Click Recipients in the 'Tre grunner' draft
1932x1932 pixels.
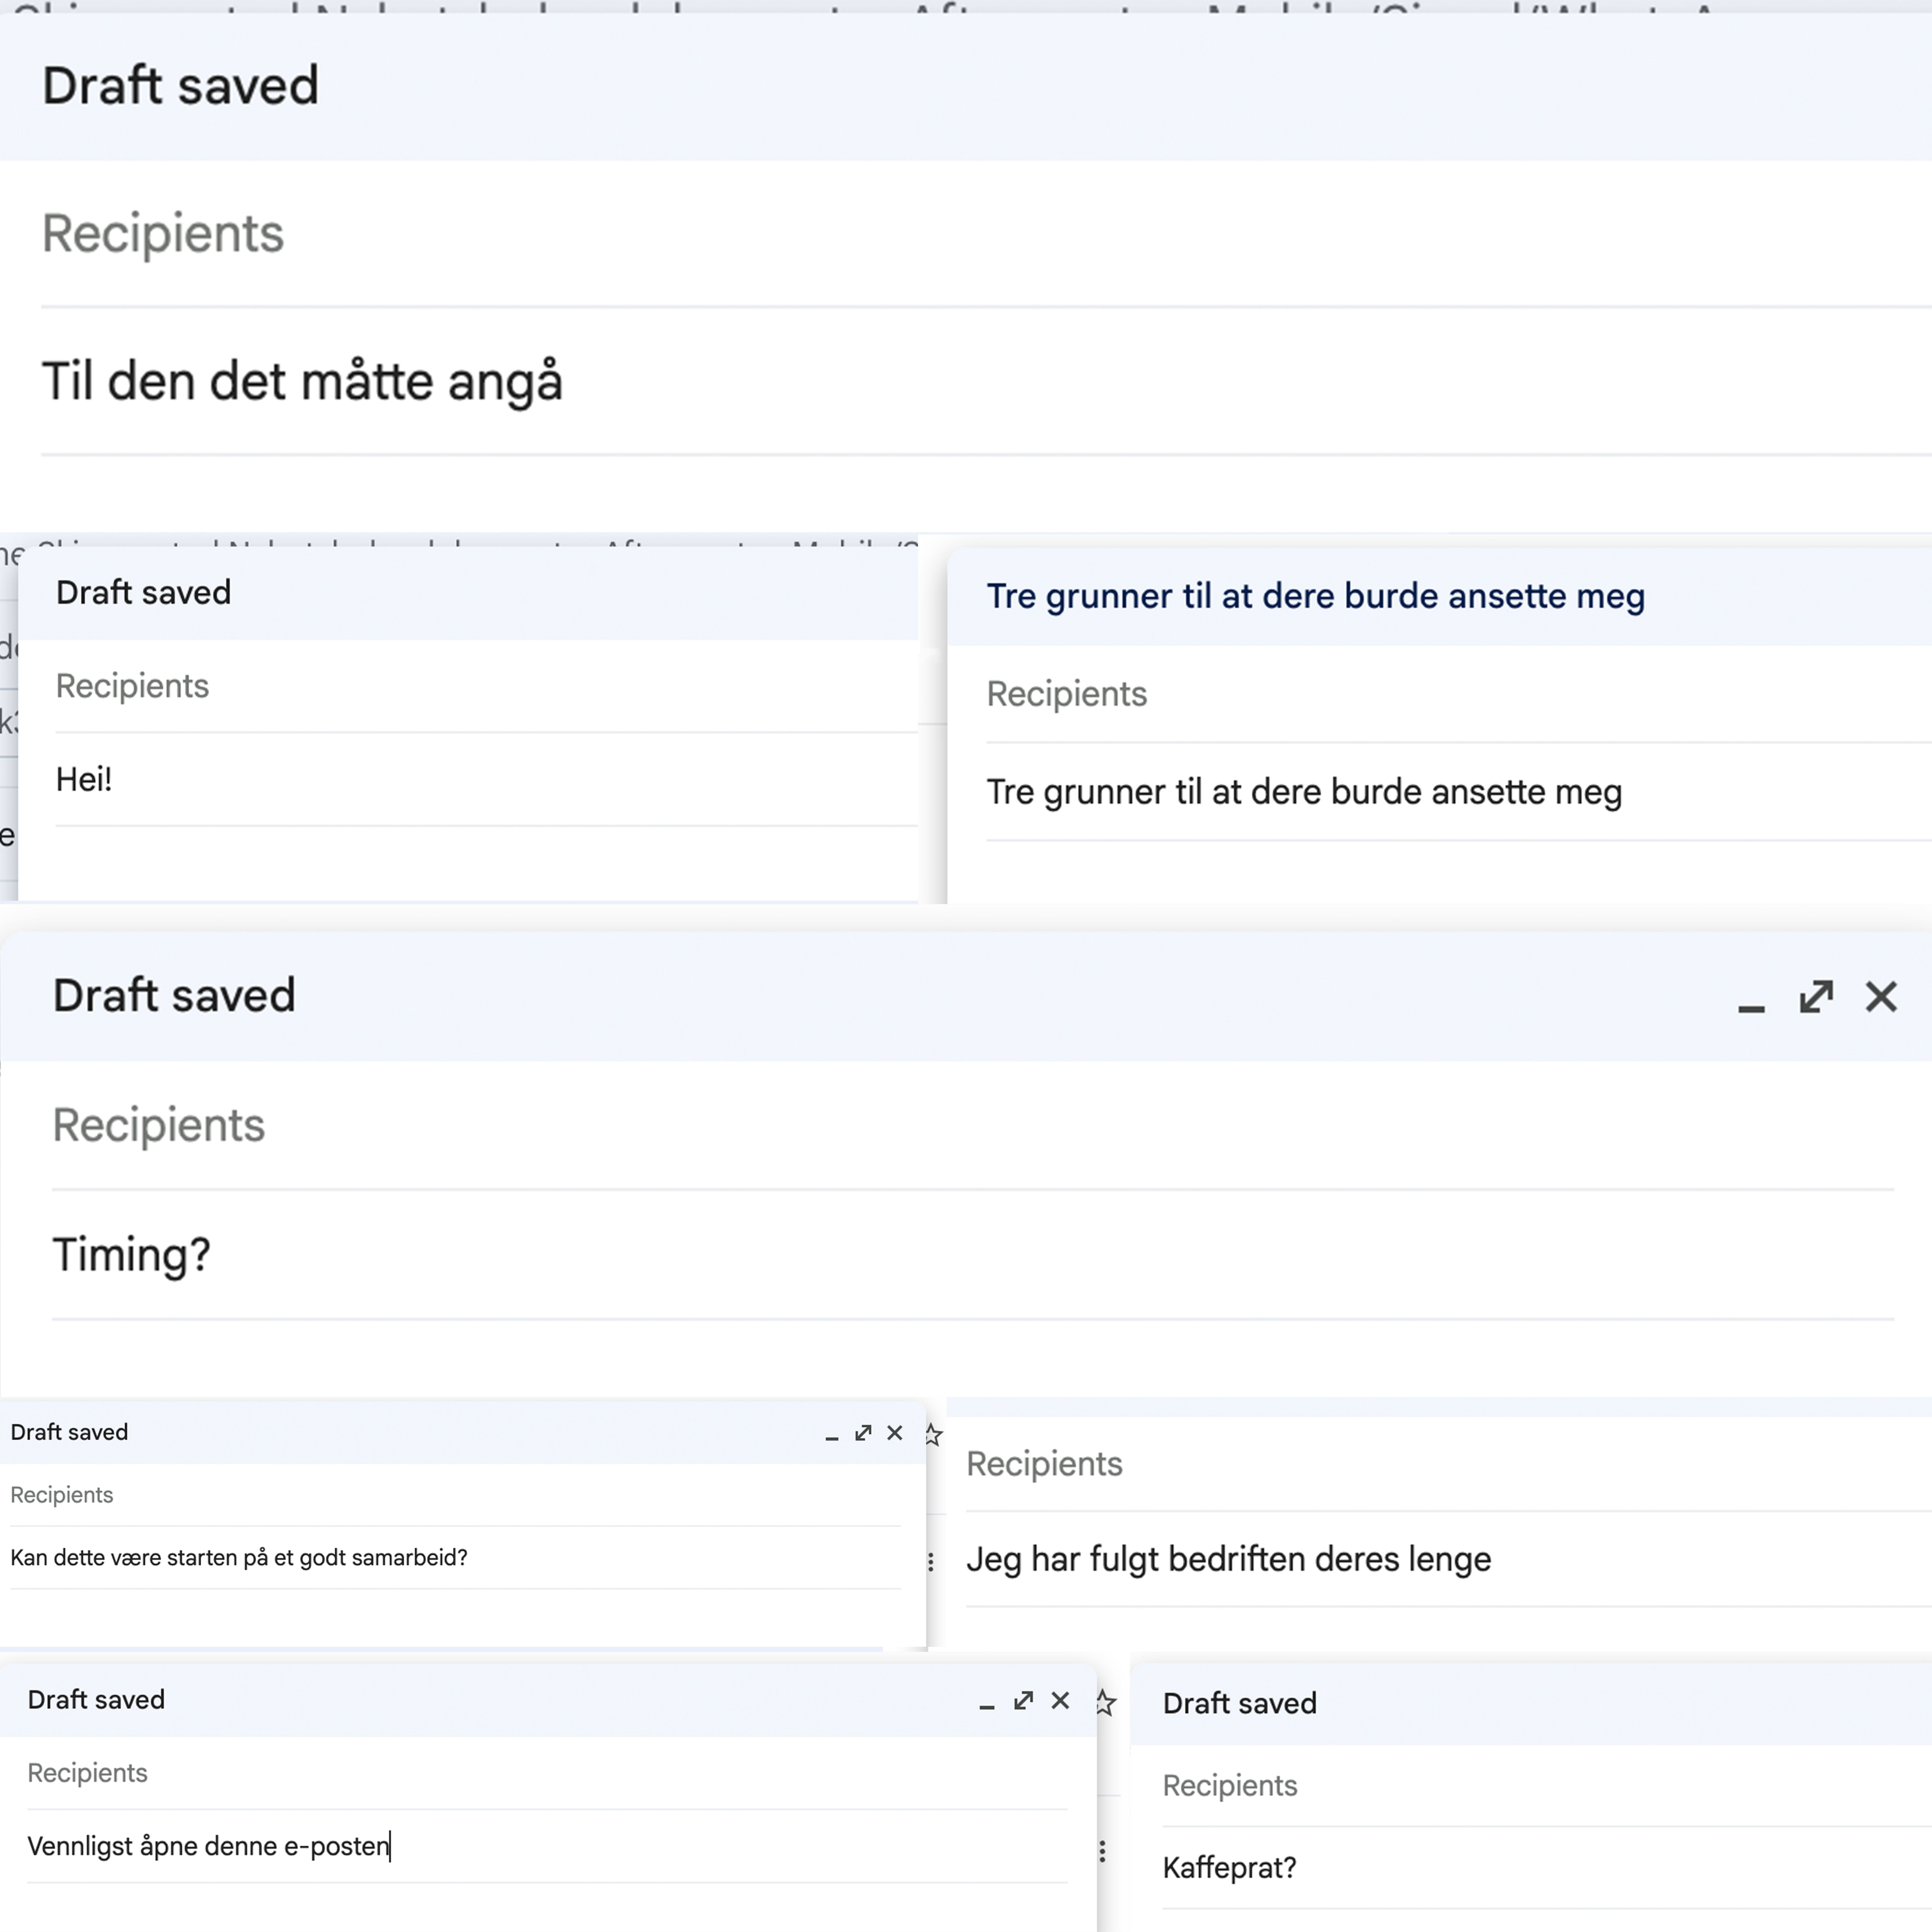pos(1459,694)
